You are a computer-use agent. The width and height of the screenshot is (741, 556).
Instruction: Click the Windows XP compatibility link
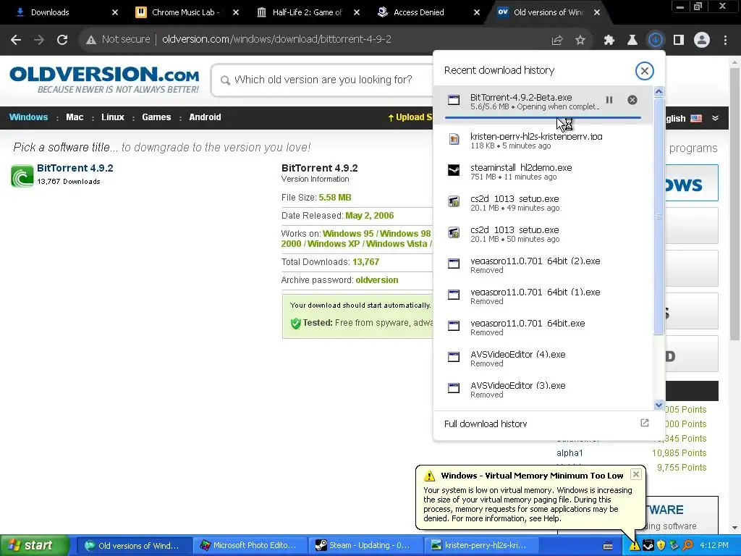click(334, 244)
